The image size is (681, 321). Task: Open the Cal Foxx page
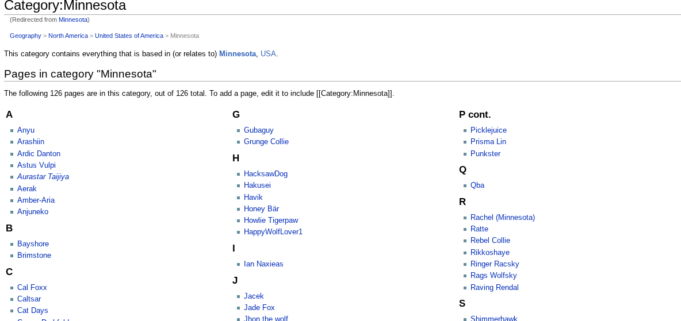[x=32, y=288]
